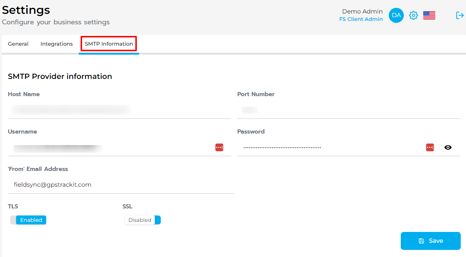Click the FS Client Admin link
Viewport: 466px width, 257px height.
(361, 19)
